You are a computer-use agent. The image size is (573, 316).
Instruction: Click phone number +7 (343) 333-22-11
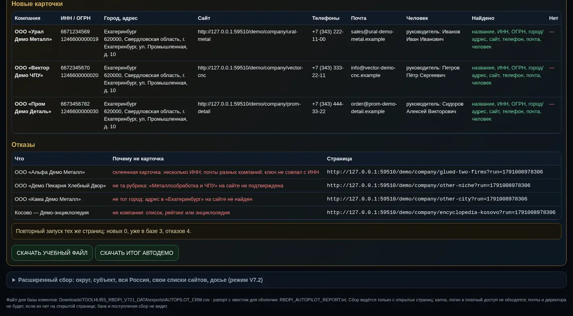[x=328, y=71]
